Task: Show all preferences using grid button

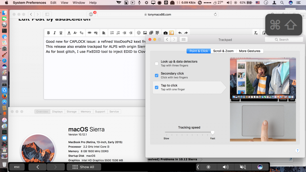Action: click(x=184, y=39)
